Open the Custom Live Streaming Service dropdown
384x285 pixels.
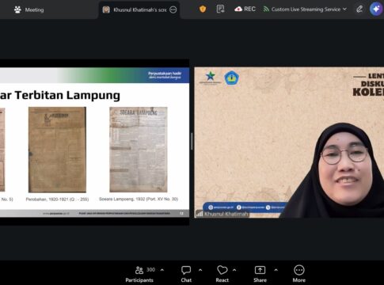coord(305,9)
